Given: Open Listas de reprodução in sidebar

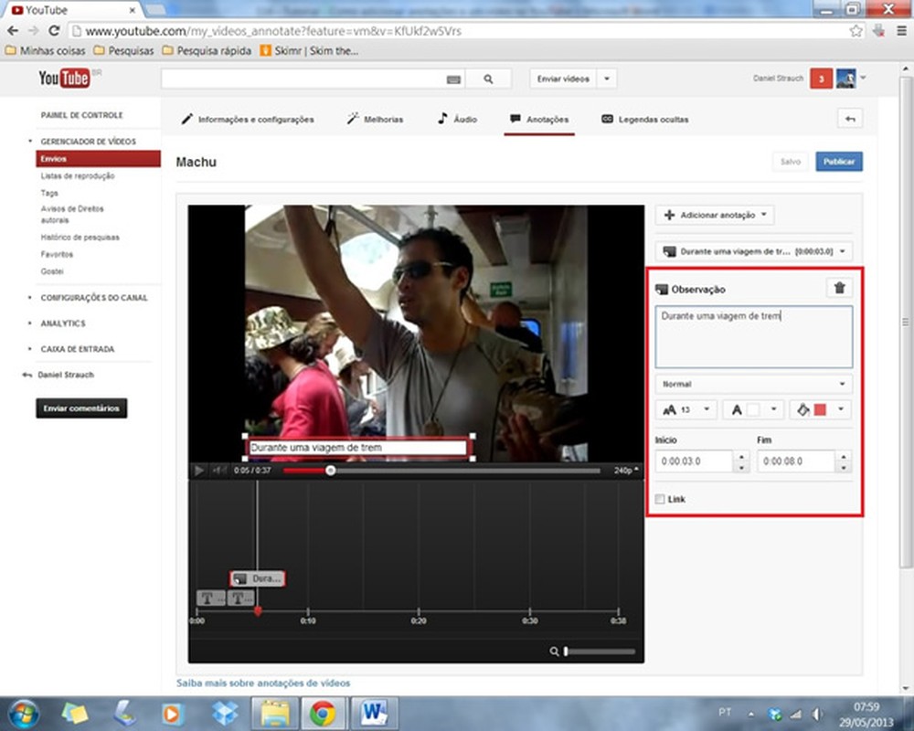Looking at the screenshot, I should point(78,175).
